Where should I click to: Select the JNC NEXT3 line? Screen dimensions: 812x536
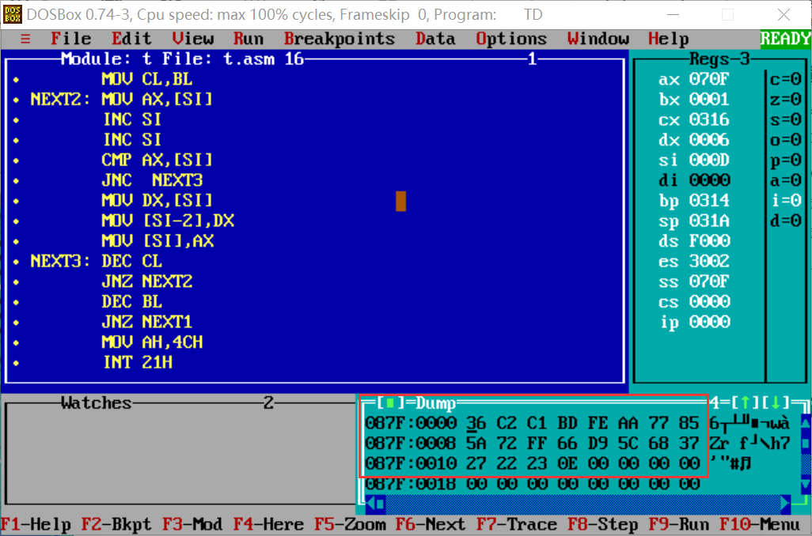pyautogui.click(x=152, y=180)
